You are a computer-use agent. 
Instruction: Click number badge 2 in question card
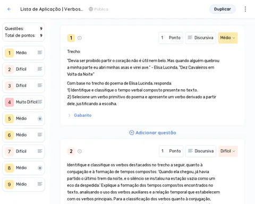point(71,151)
